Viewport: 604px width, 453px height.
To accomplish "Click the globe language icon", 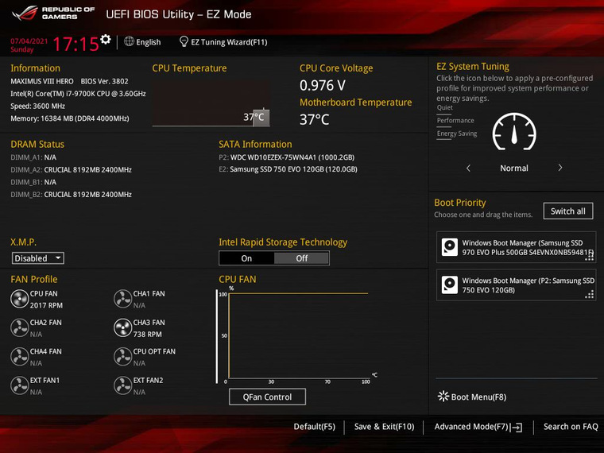I will [129, 41].
